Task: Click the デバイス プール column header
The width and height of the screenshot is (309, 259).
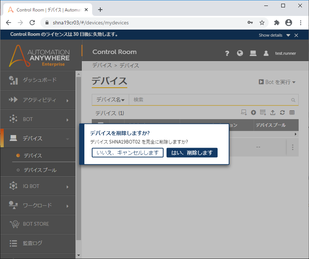Action: [x=276, y=125]
